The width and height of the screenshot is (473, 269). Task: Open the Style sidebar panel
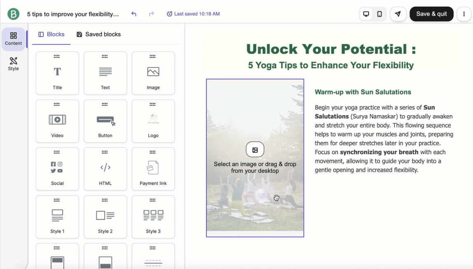click(x=13, y=64)
